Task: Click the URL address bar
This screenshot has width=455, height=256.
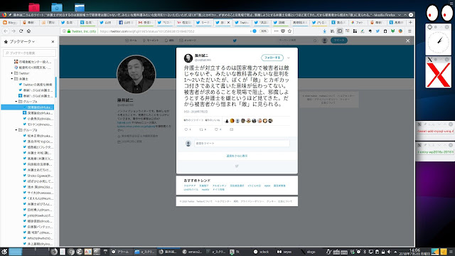Action: click(174, 31)
